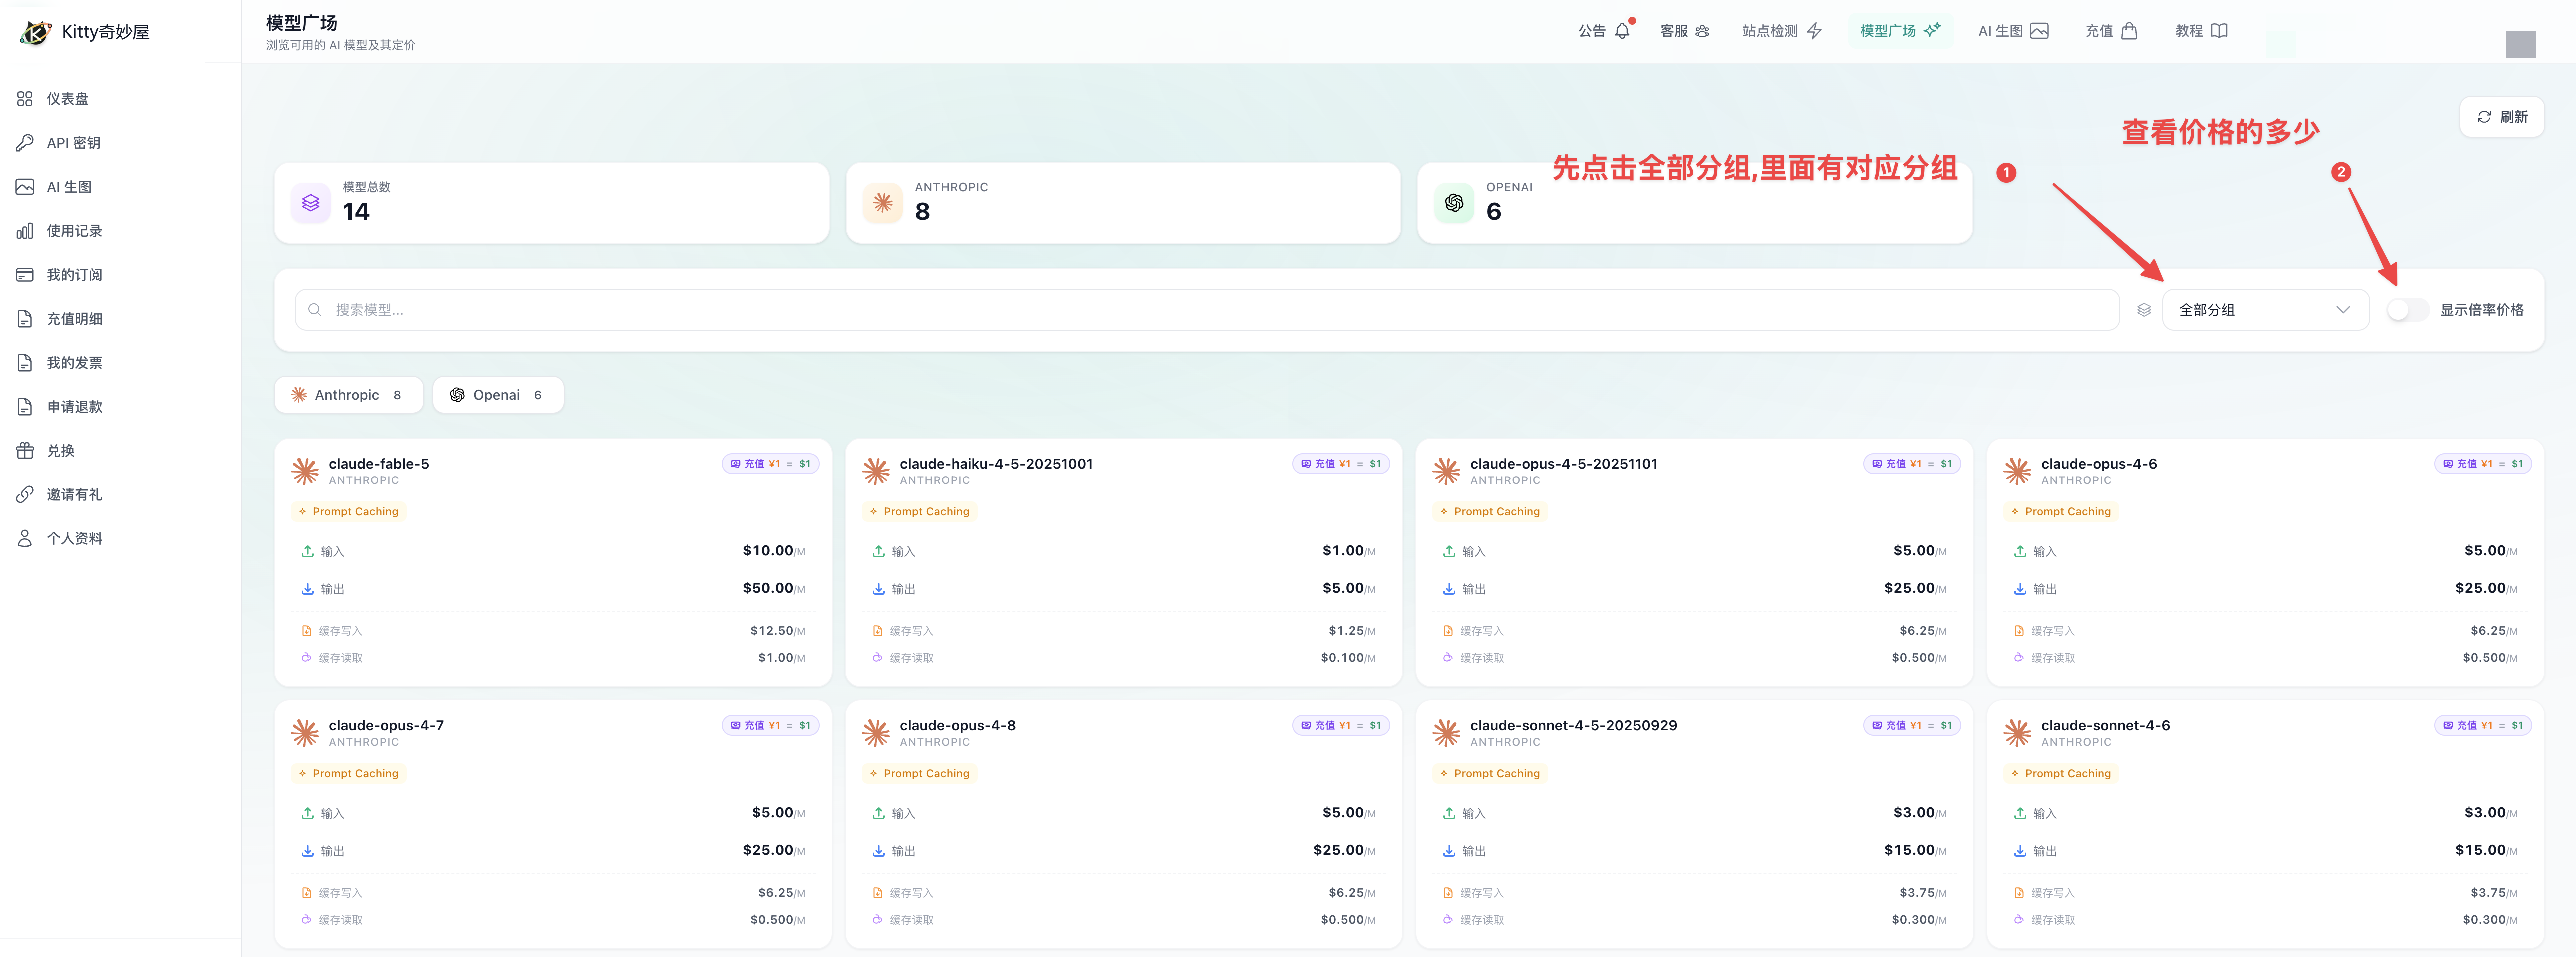Click the $15.00 输出 price on claude-sonnet-4-5-20250929
Viewport: 2576px width, 957px height.
[1914, 850]
